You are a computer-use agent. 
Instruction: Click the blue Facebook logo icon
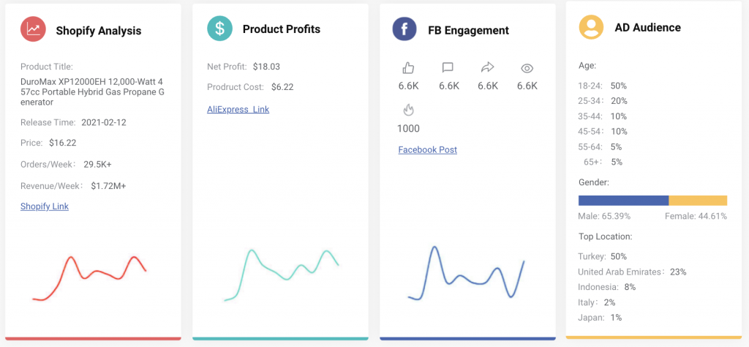(404, 30)
